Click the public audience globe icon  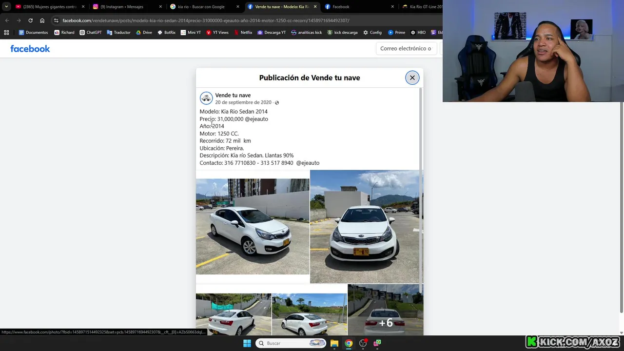[277, 102]
